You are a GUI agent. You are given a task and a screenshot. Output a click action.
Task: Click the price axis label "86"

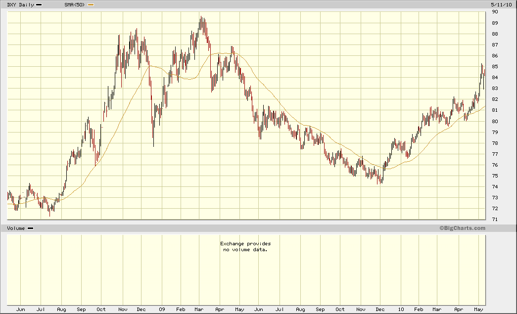coord(495,56)
